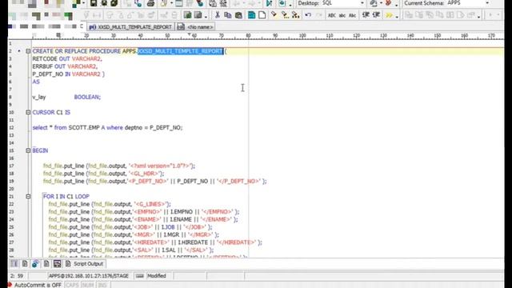512x288 pixels.
Task: Click the teal book icon after cut-copy-paste
Action: coord(251,15)
